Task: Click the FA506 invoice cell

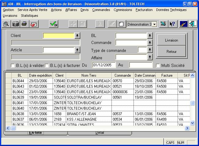Action: pos(167,114)
